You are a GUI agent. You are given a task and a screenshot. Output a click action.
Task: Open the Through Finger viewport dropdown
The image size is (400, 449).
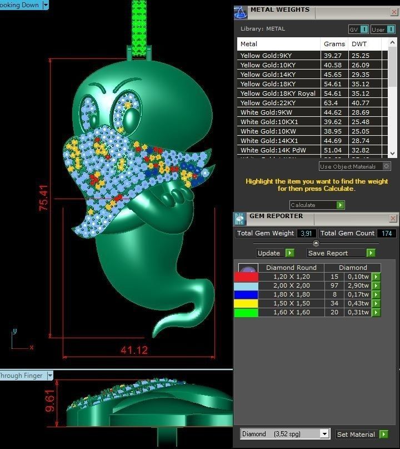click(x=50, y=376)
